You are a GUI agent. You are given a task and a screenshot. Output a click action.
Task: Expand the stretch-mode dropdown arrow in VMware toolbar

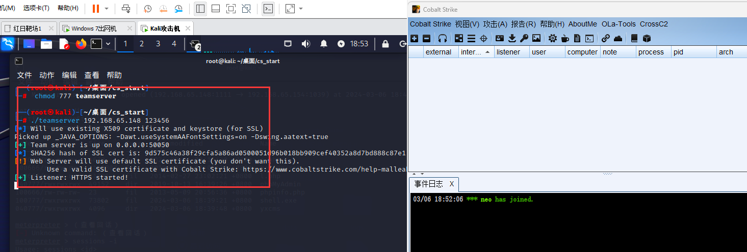301,9
